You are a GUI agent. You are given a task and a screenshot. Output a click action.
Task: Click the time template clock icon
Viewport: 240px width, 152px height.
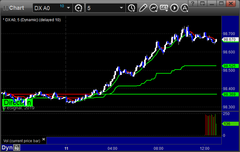click(x=131, y=8)
